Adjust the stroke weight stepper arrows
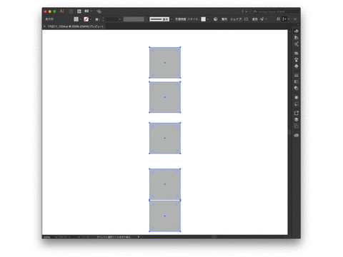 (x=103, y=19)
